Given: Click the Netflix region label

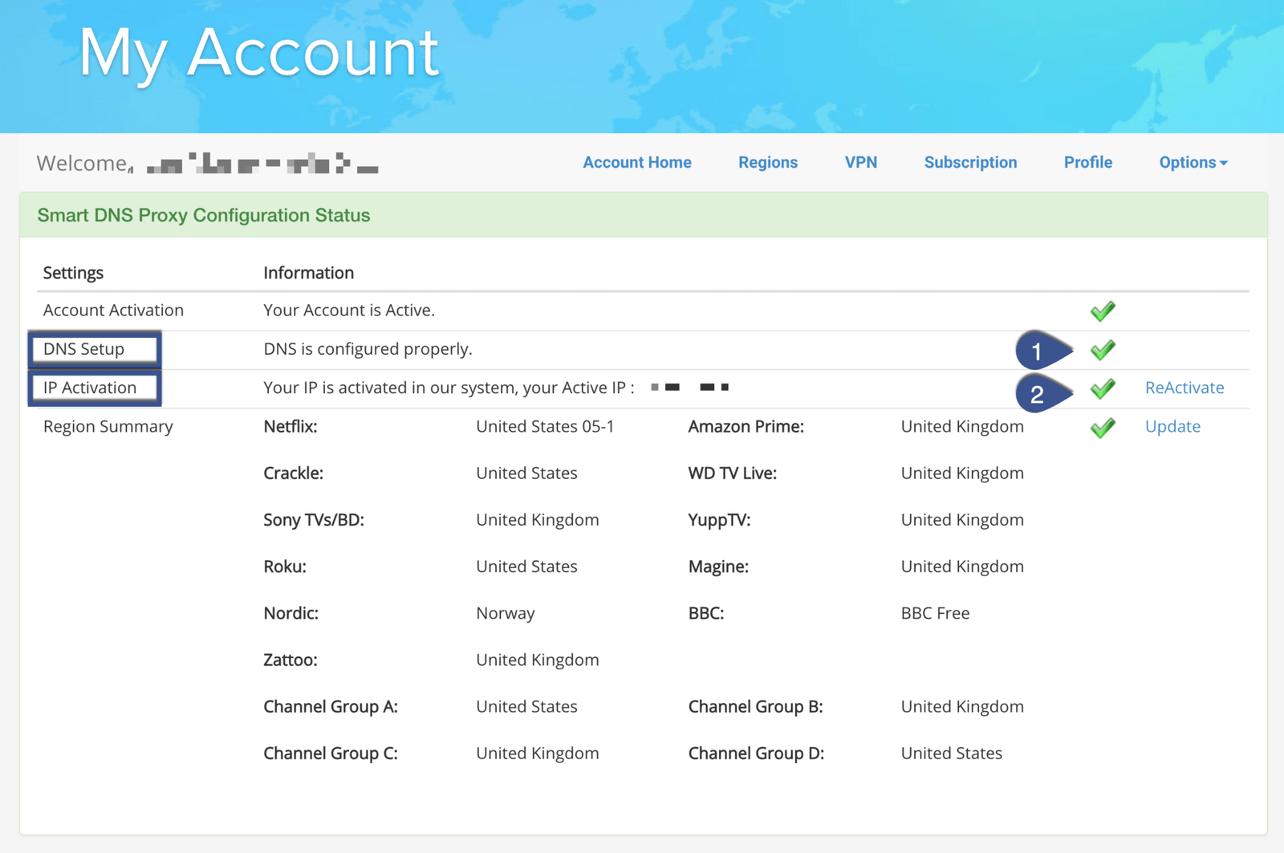Looking at the screenshot, I should [x=290, y=426].
